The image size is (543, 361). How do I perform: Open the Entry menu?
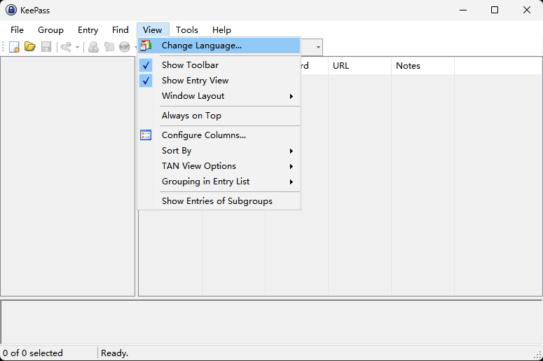click(88, 30)
